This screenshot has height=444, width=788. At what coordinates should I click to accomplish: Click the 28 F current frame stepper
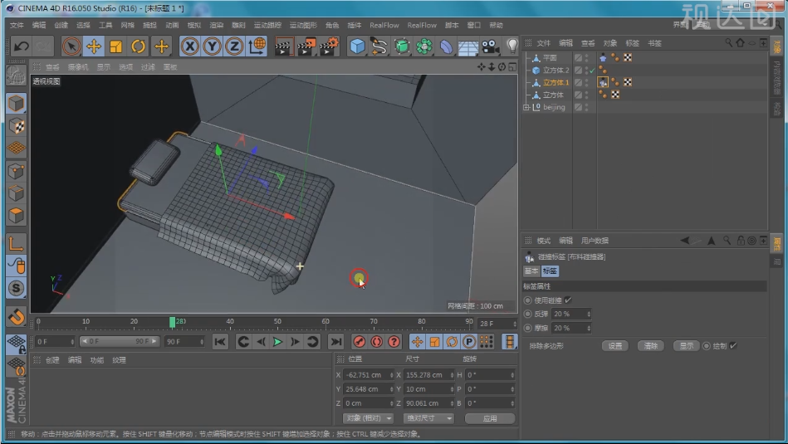coord(515,324)
